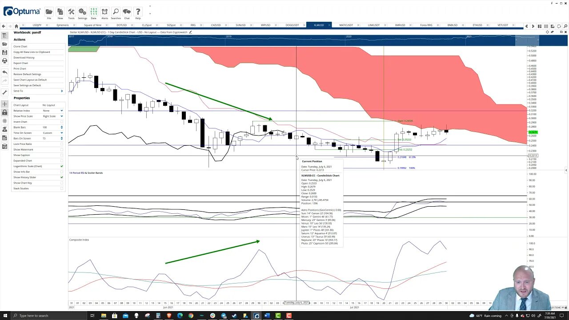569x320 pixels.
Task: Click the save disk icon in left sidebar
Action: coord(4,52)
